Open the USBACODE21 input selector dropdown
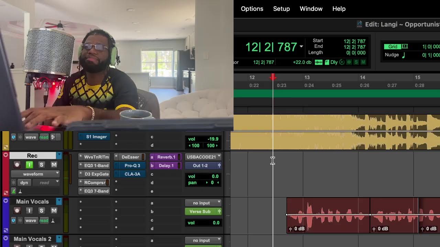440x247 pixels. coord(203,157)
